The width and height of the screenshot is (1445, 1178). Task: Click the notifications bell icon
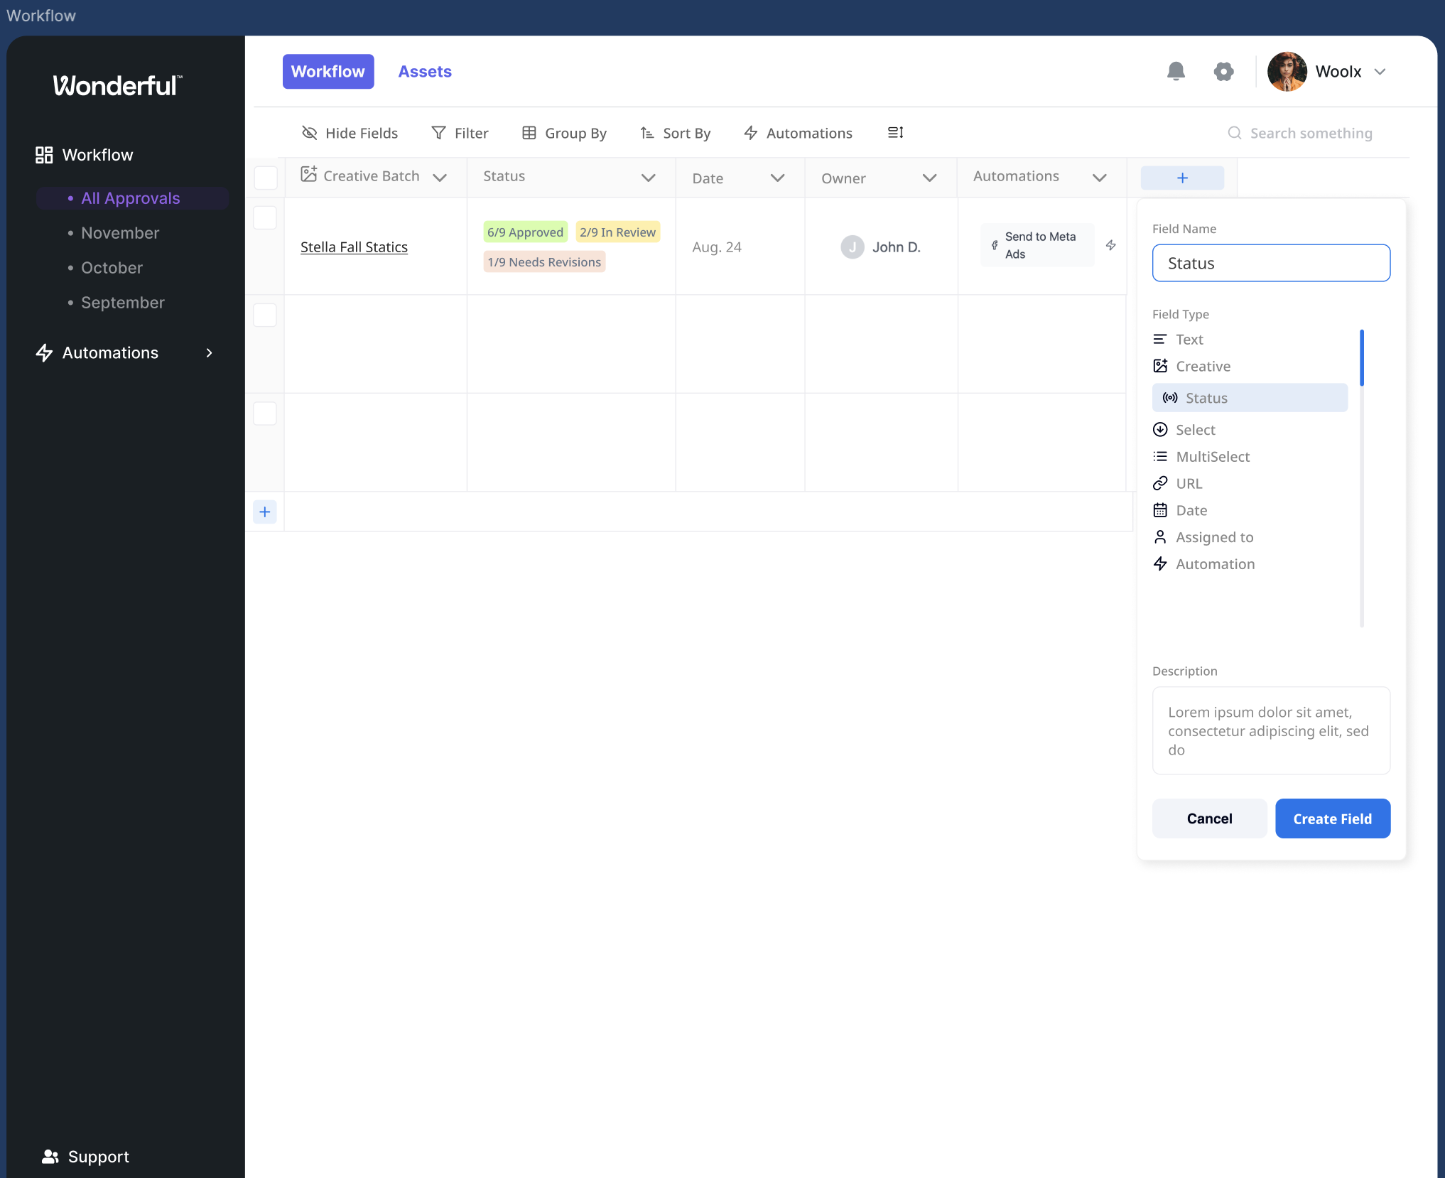tap(1176, 71)
